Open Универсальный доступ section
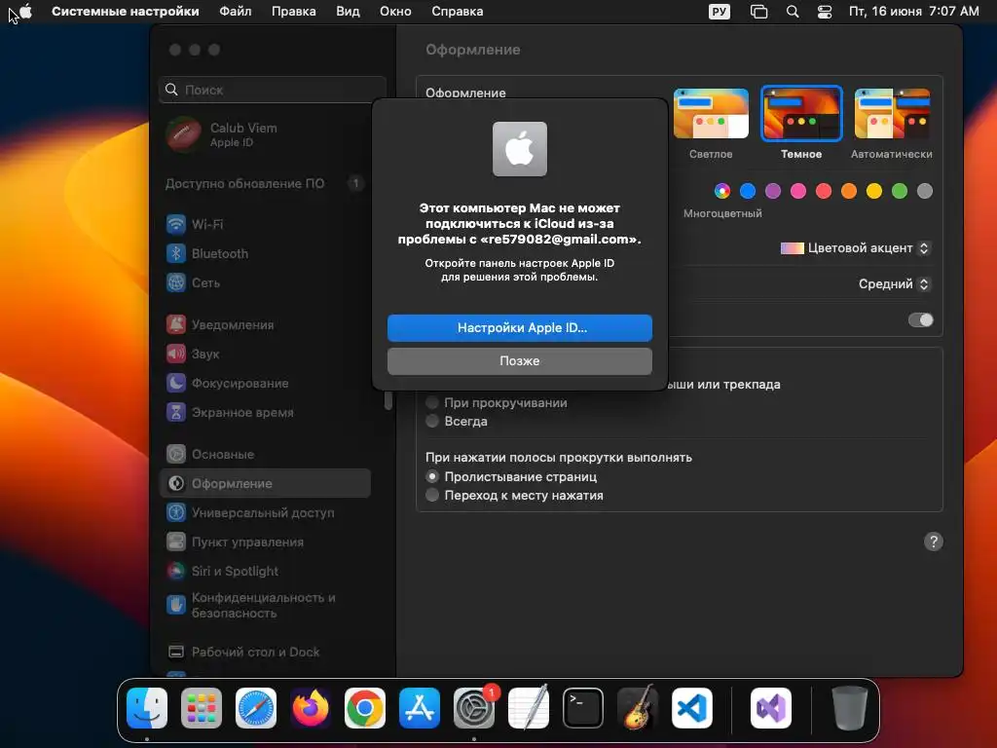The width and height of the screenshot is (997, 748). click(x=265, y=512)
